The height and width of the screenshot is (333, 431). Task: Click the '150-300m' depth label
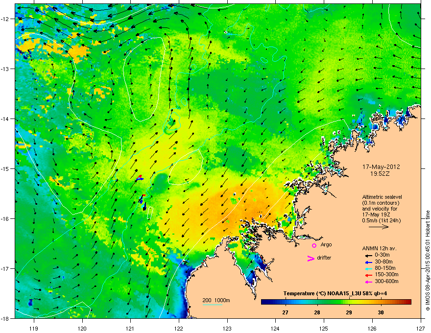click(x=386, y=274)
